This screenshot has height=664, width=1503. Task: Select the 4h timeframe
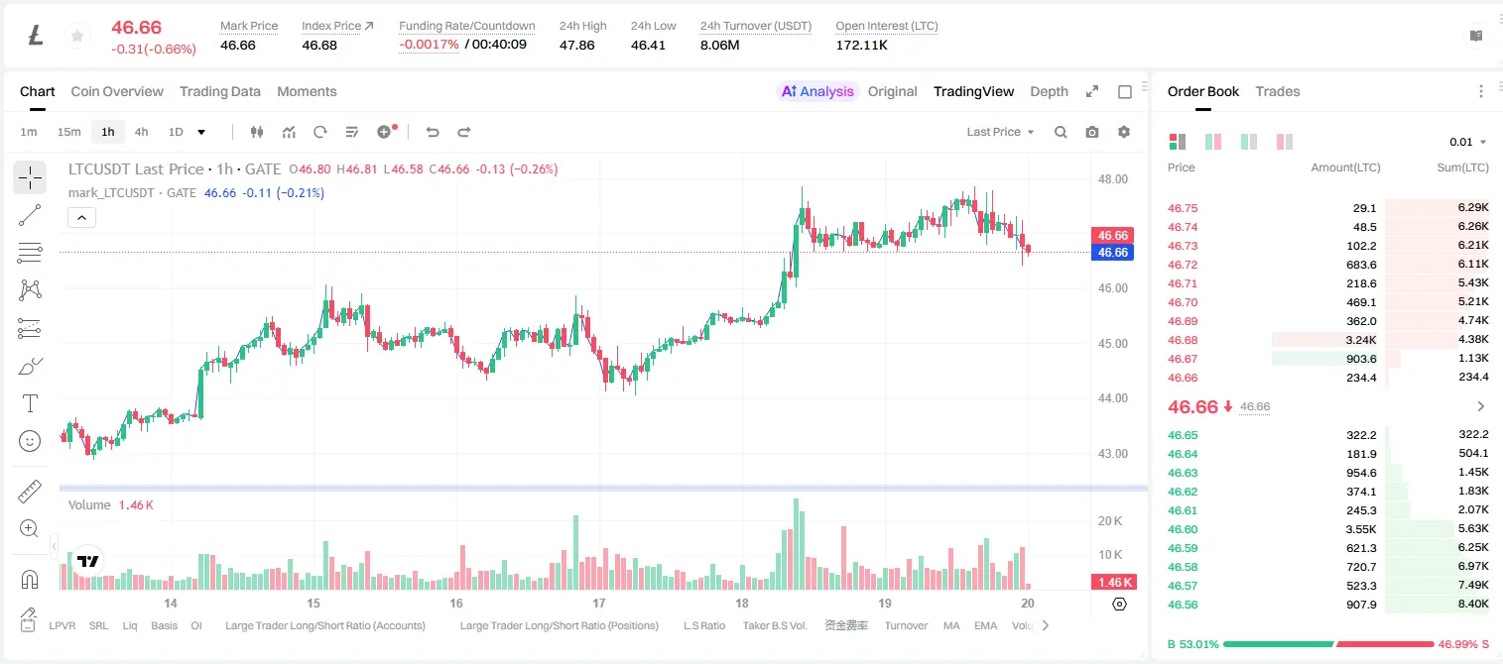click(x=141, y=132)
